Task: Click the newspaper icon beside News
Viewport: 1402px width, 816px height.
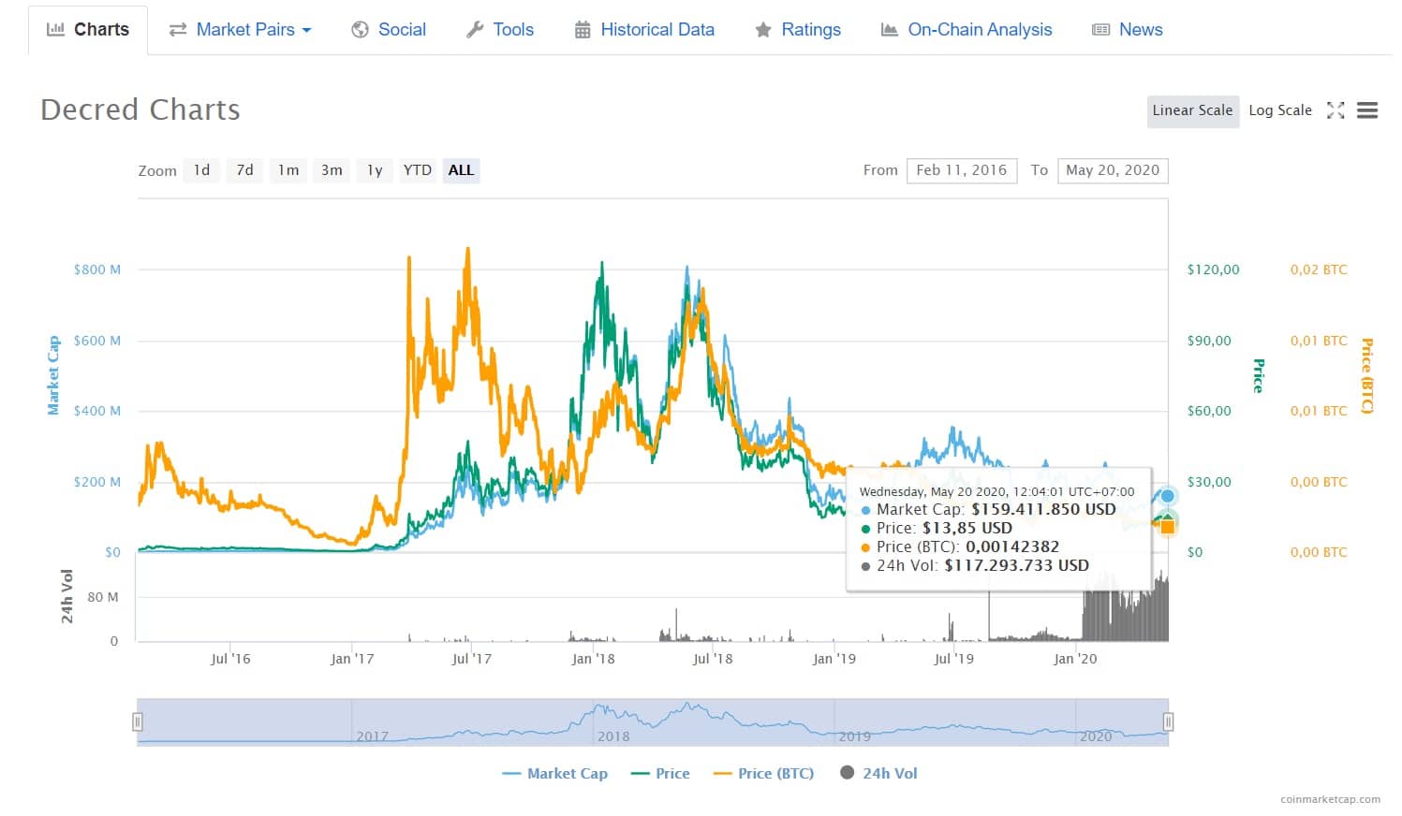Action: coord(1101,30)
